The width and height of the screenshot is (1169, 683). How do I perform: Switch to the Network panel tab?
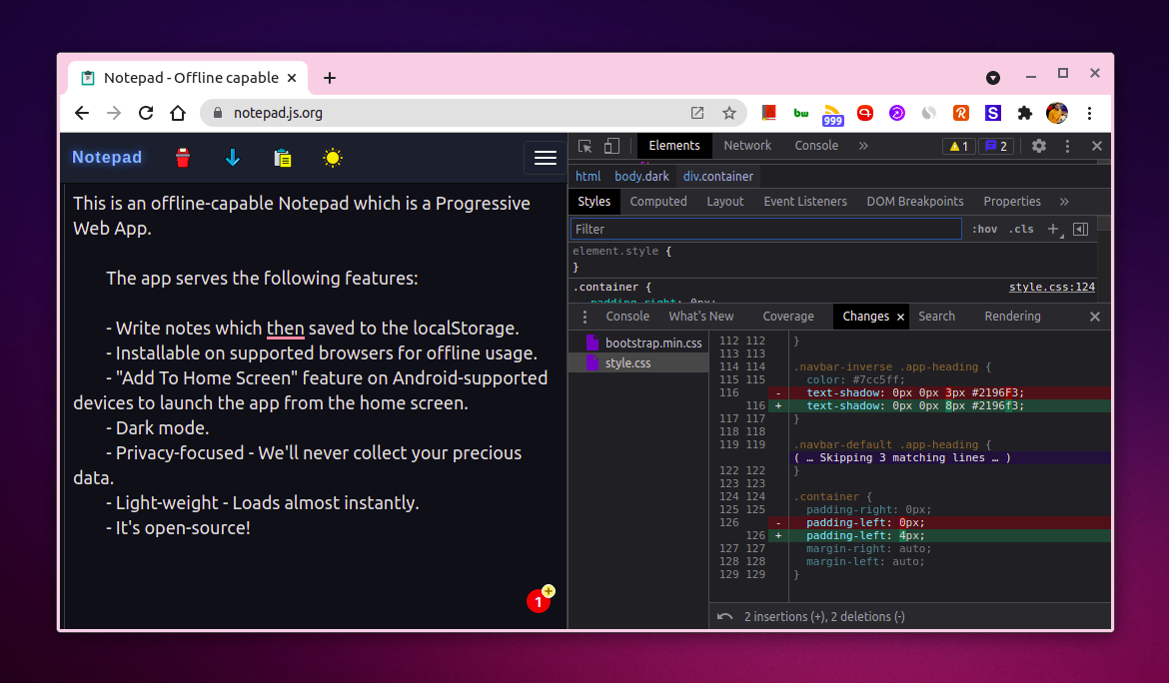click(x=747, y=146)
